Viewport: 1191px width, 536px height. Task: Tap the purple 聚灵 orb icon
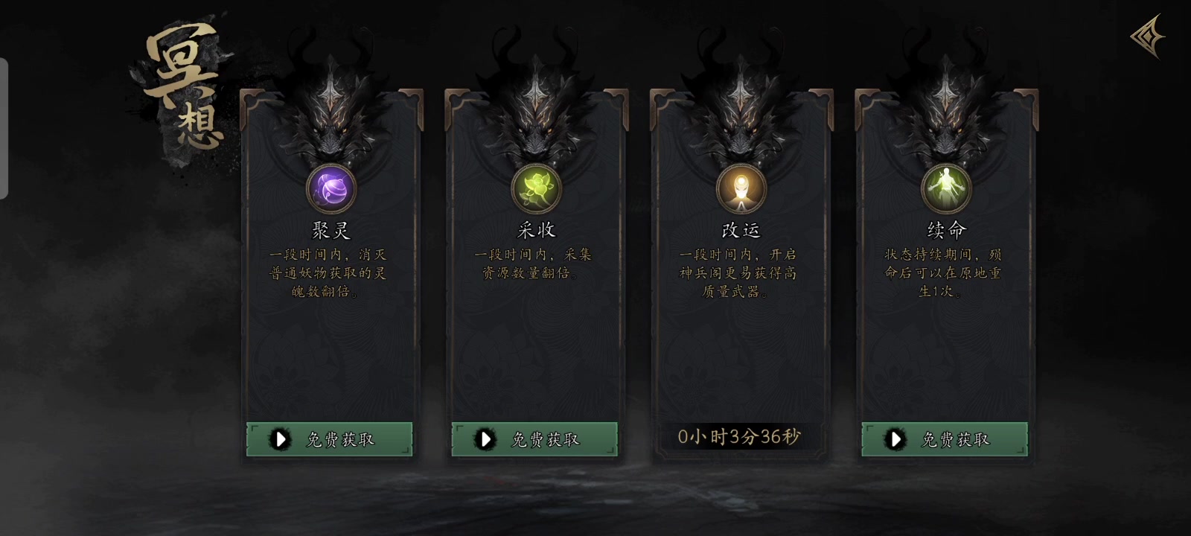click(x=331, y=188)
